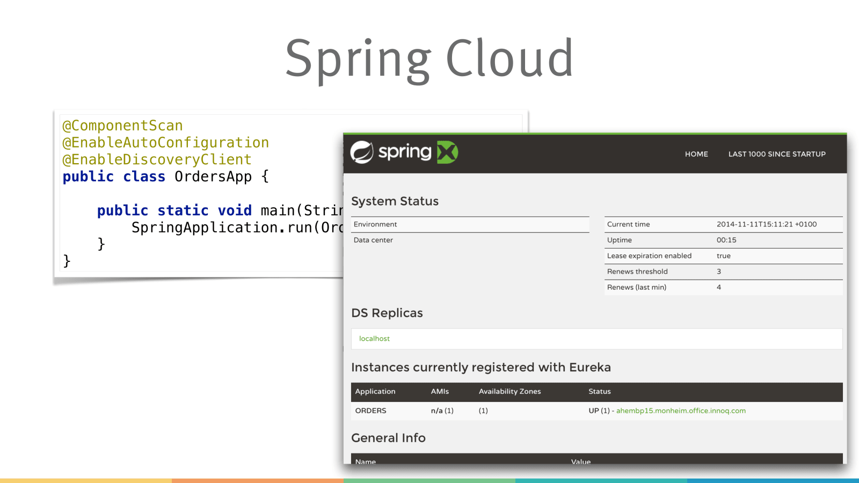Select the Renews last min value '4'
859x483 pixels.
(x=719, y=287)
